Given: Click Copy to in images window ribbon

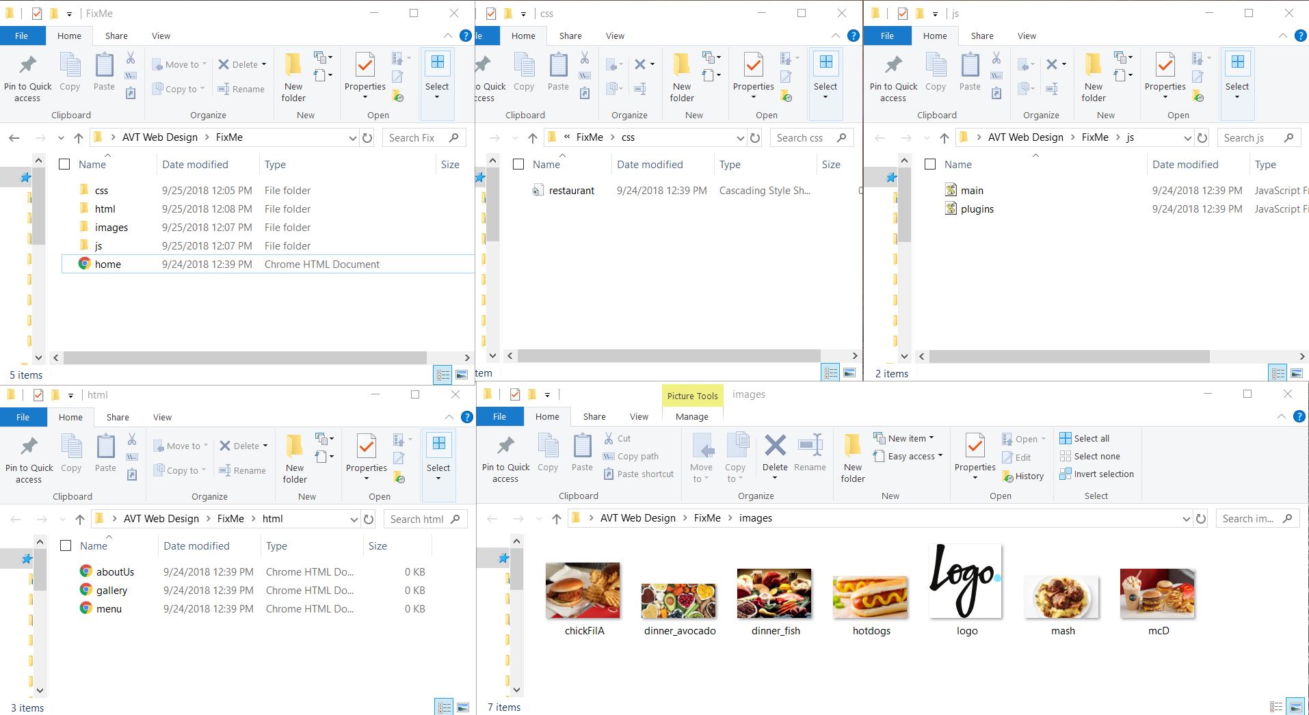Looking at the screenshot, I should click(736, 457).
